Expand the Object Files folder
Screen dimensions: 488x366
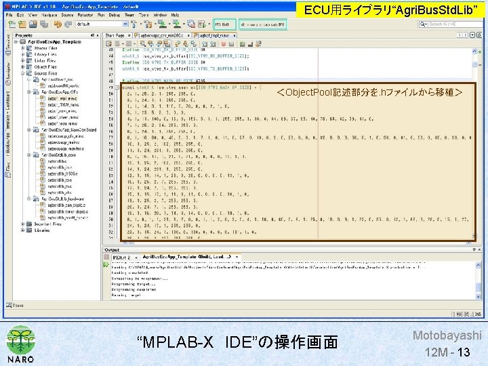[22, 67]
